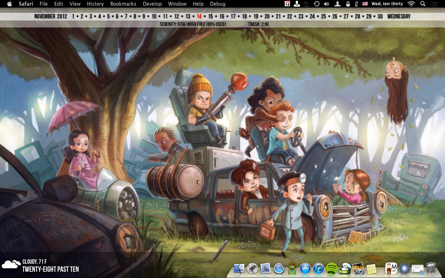Click the Stargate ring Dock icon
The height and width of the screenshot is (278, 445).
(x=404, y=269)
